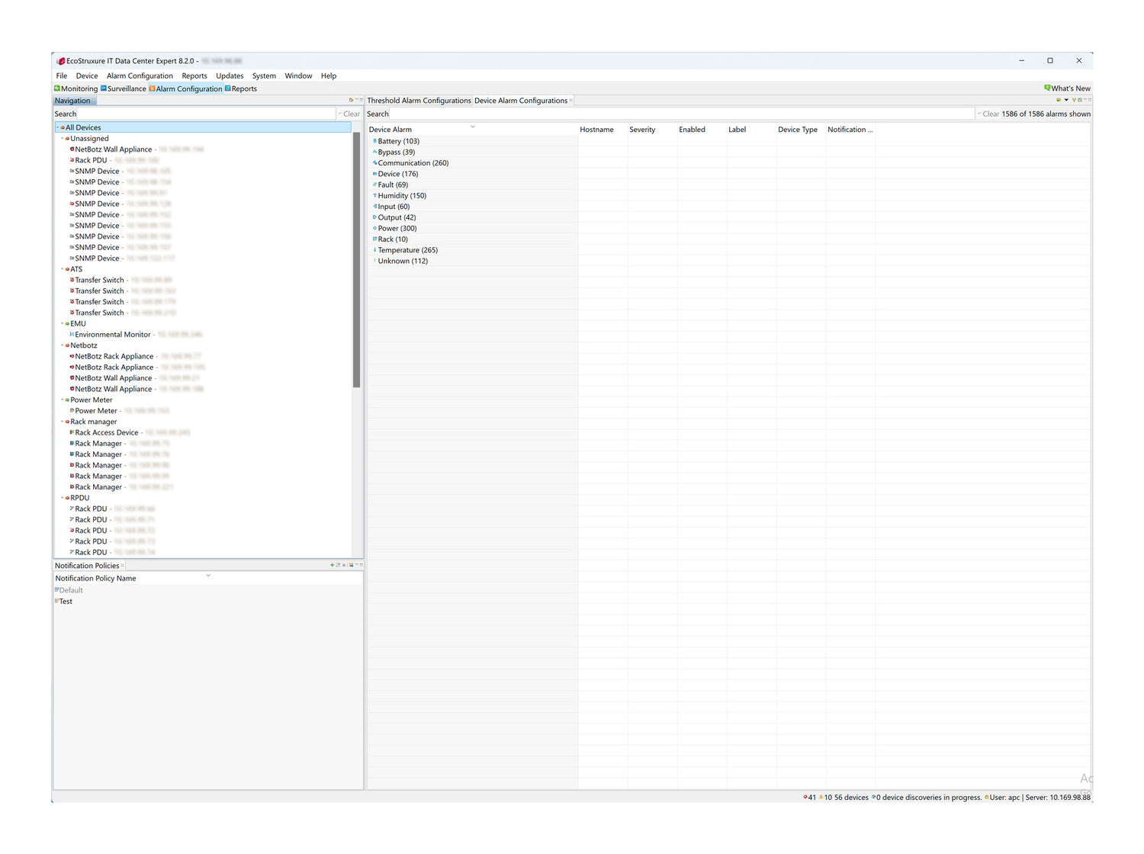Click the edit notification policy icon

click(338, 565)
